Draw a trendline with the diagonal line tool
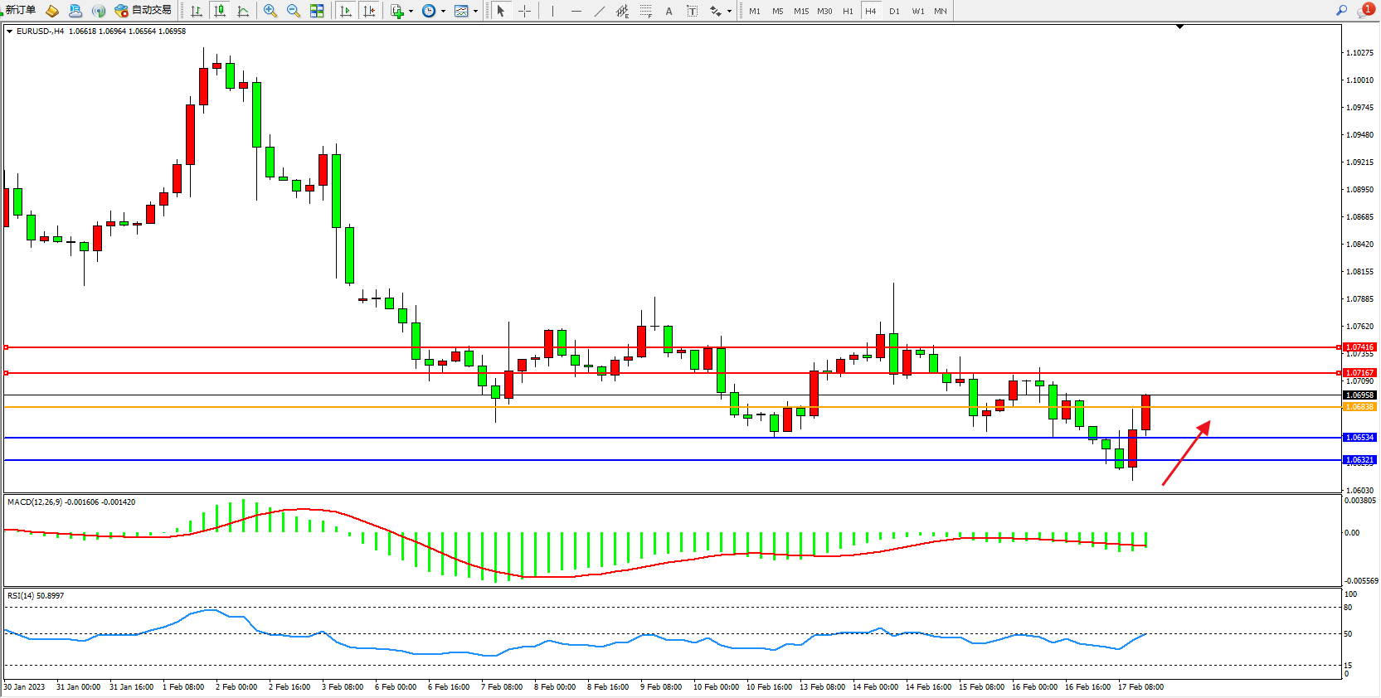The width and height of the screenshot is (1381, 698). click(600, 11)
